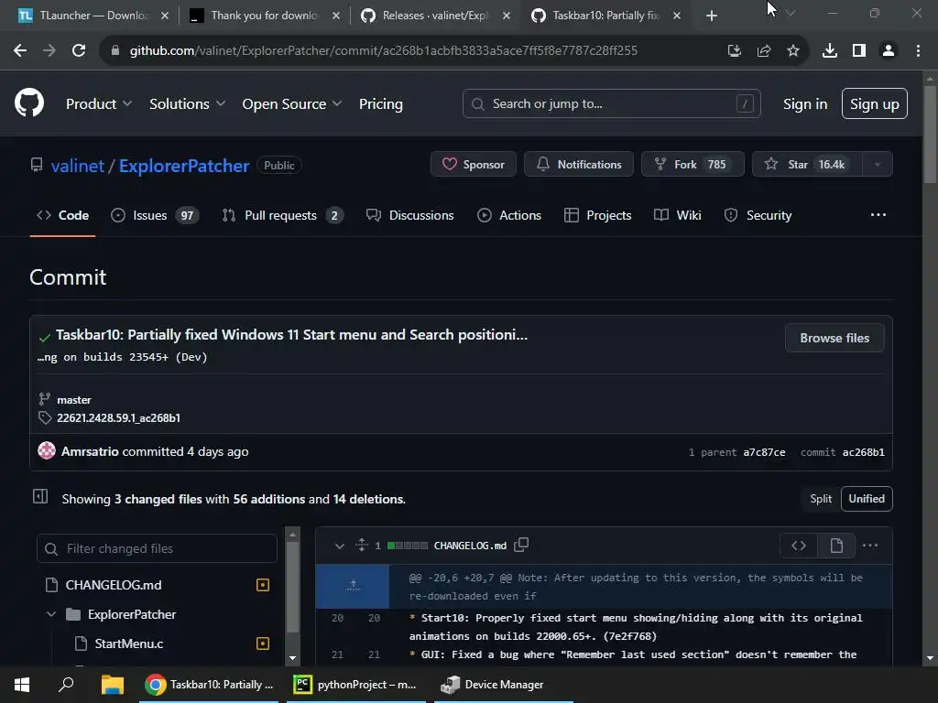Open the GitHub logo homepage
The width and height of the screenshot is (938, 703).
pos(28,103)
